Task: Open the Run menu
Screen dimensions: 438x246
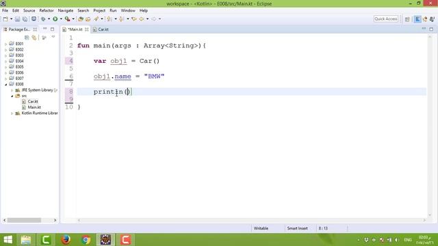Action: tap(113, 11)
